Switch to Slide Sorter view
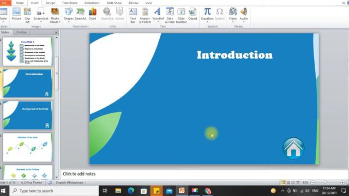The height and width of the screenshot is (196, 349). [x=288, y=182]
